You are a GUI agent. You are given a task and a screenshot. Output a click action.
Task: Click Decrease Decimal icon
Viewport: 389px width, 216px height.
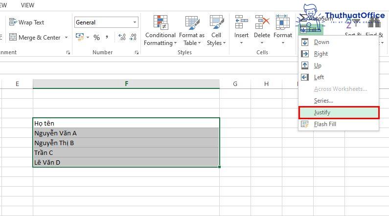pos(133,37)
